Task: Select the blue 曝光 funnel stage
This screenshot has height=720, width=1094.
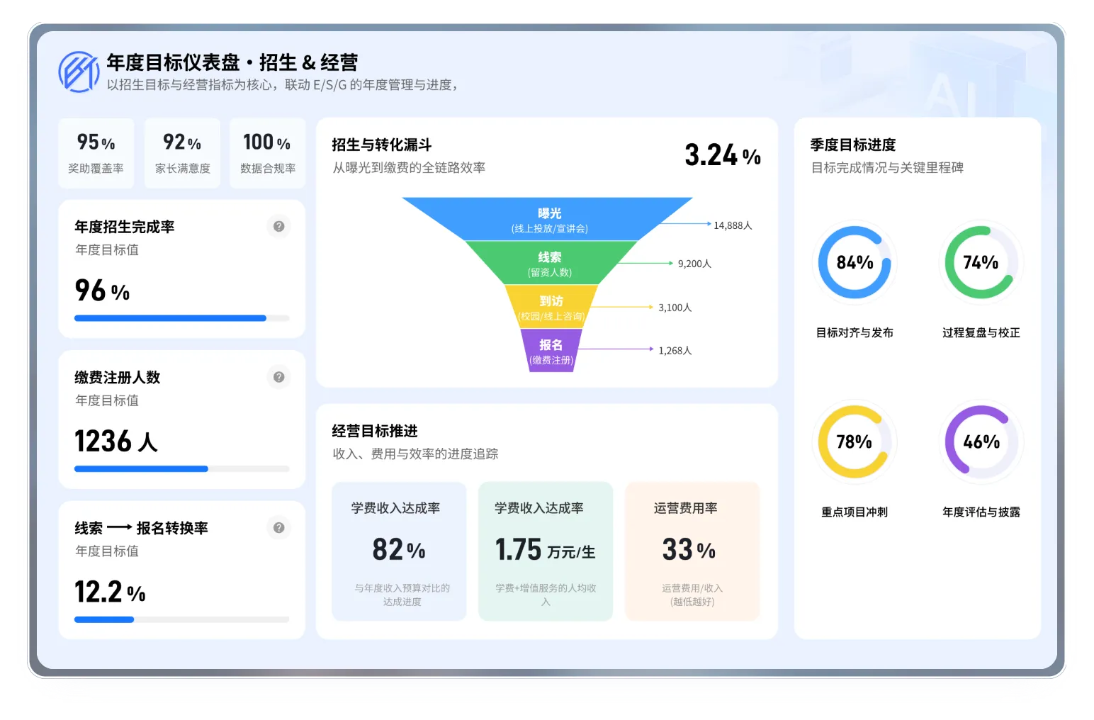Action: pos(549,219)
